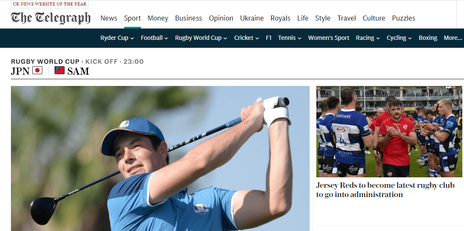Open the Tennis dropdown menu
Viewport: 464px width, 231px height.
(300, 38)
